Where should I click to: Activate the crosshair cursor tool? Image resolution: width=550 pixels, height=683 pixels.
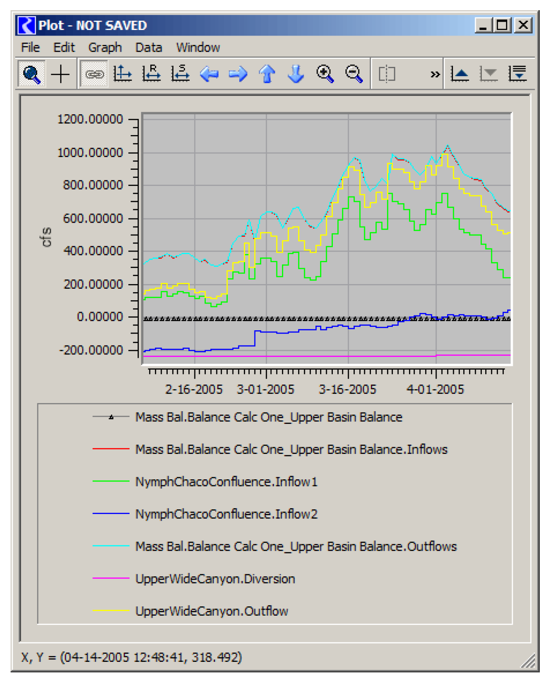(60, 75)
